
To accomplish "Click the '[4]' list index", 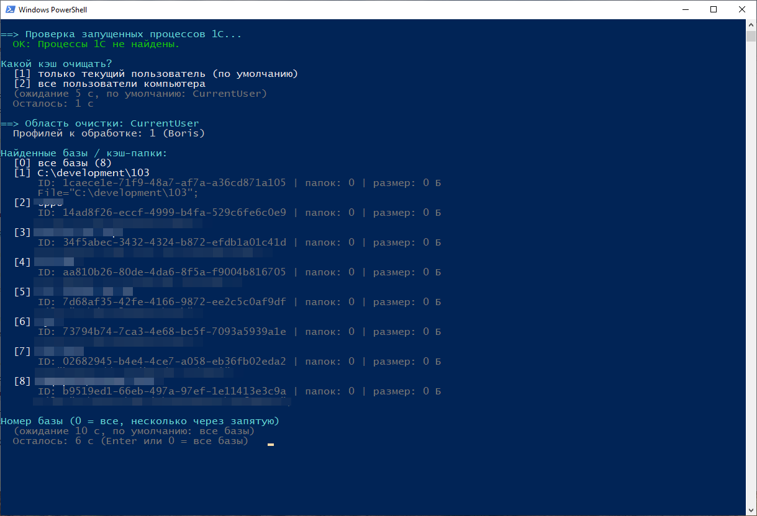I will [x=22, y=262].
